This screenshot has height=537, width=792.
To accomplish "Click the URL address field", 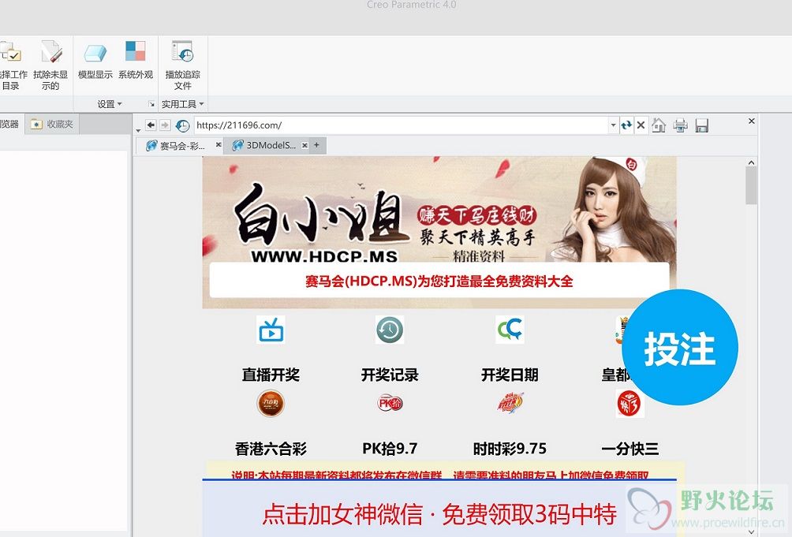I will [x=402, y=125].
